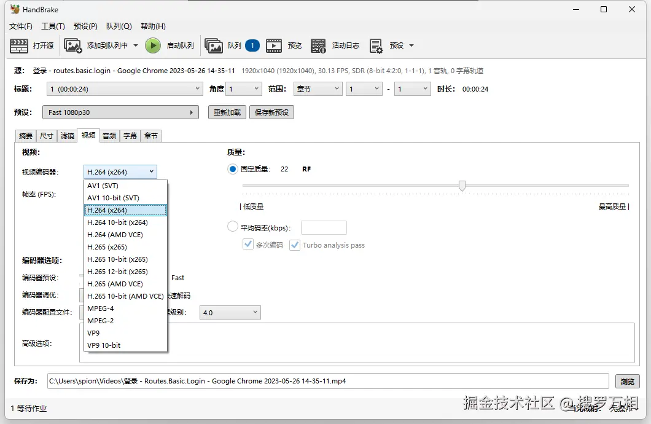Click the 浏览 browse button

(627, 381)
